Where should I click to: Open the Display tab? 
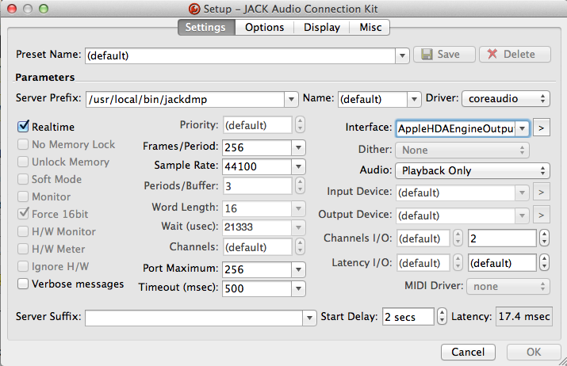(321, 28)
